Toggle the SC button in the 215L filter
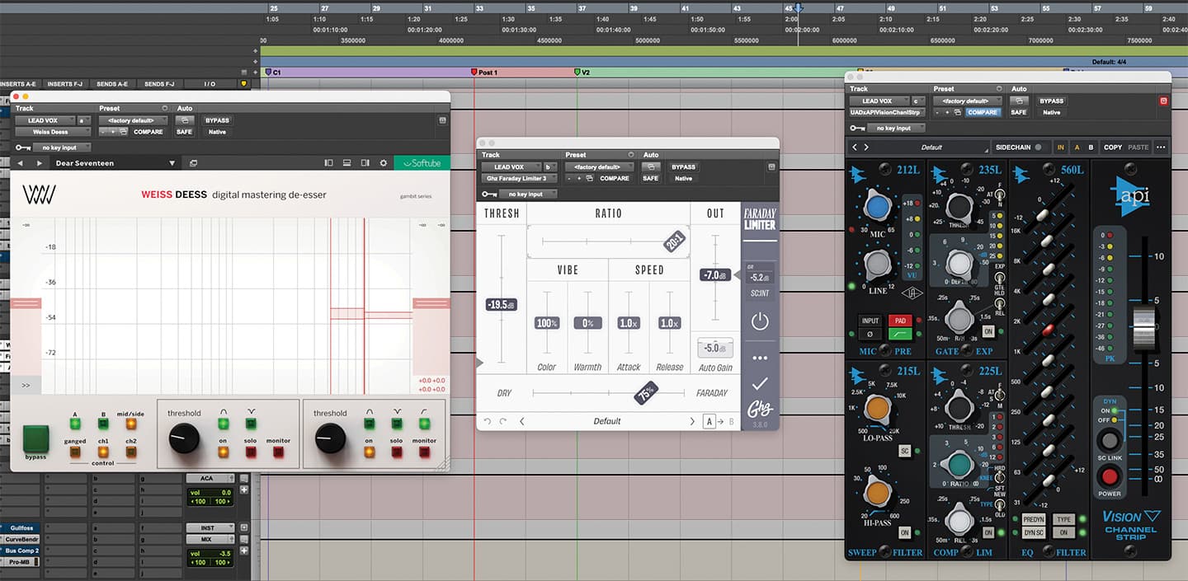The height and width of the screenshot is (581, 1188). click(x=904, y=451)
